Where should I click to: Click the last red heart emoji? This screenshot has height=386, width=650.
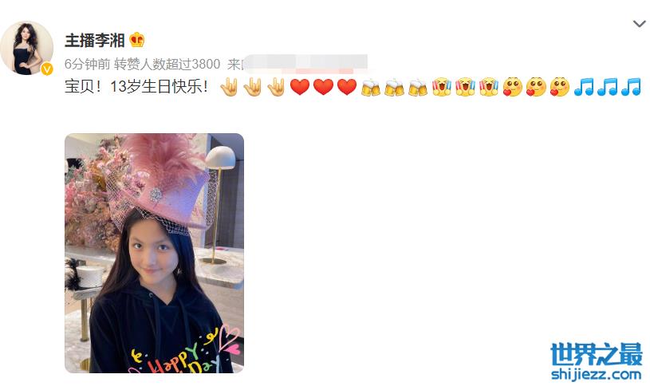(347, 87)
